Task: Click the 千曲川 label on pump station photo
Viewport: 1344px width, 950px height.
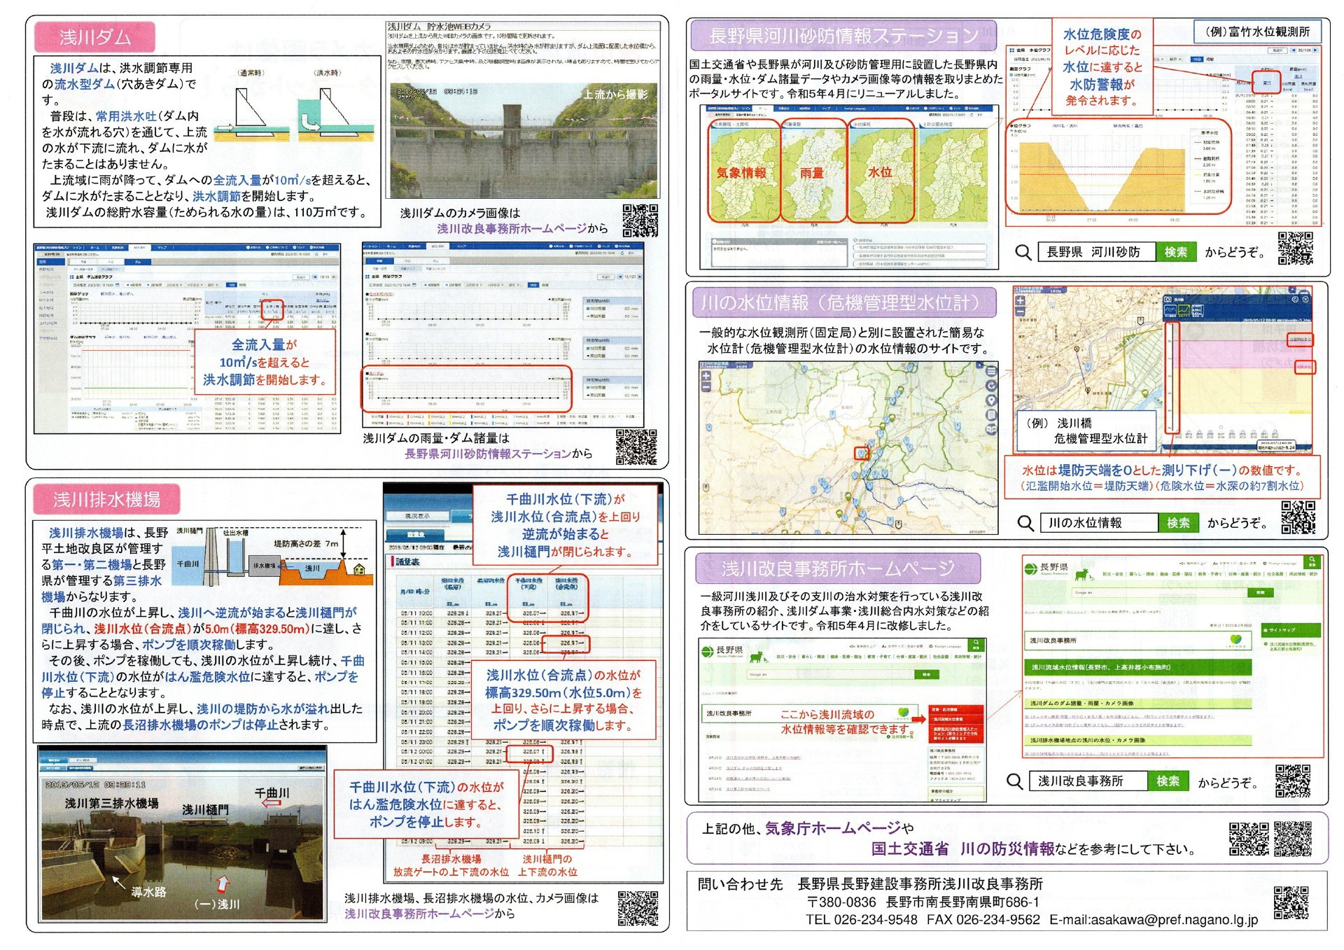Action: click(272, 792)
